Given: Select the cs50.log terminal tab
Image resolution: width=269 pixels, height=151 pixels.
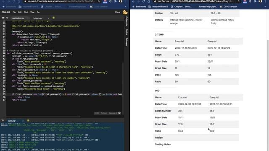Looking at the screenshot, I should 12,121.
